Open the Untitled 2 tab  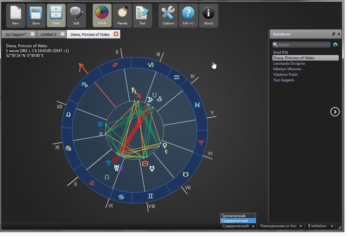pyautogui.click(x=48, y=34)
